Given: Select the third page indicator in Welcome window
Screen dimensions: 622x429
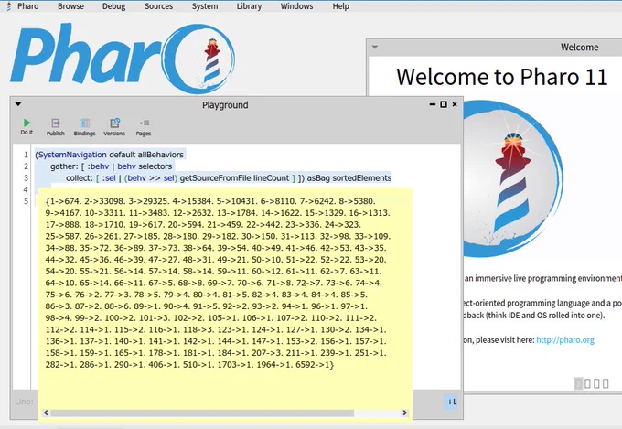Looking at the screenshot, I should [x=596, y=383].
